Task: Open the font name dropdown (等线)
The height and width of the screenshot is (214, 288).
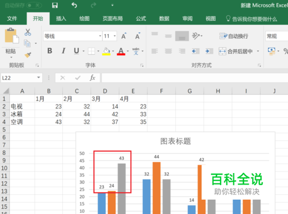Action: [100, 36]
